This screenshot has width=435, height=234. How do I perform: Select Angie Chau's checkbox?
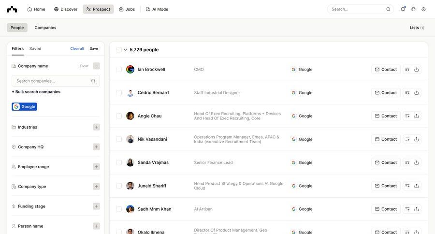pos(119,116)
